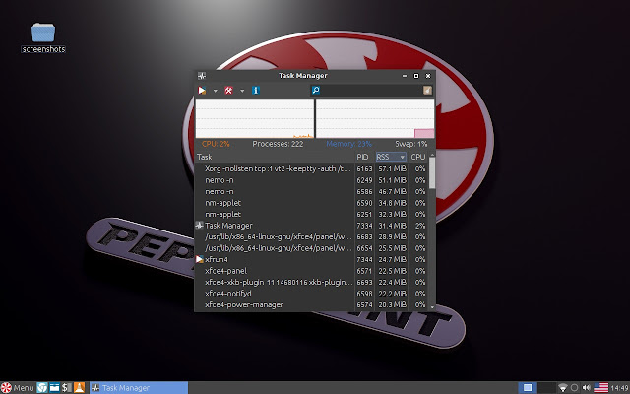Switch to the second workspace
The height and width of the screenshot is (394, 630).
click(x=547, y=387)
